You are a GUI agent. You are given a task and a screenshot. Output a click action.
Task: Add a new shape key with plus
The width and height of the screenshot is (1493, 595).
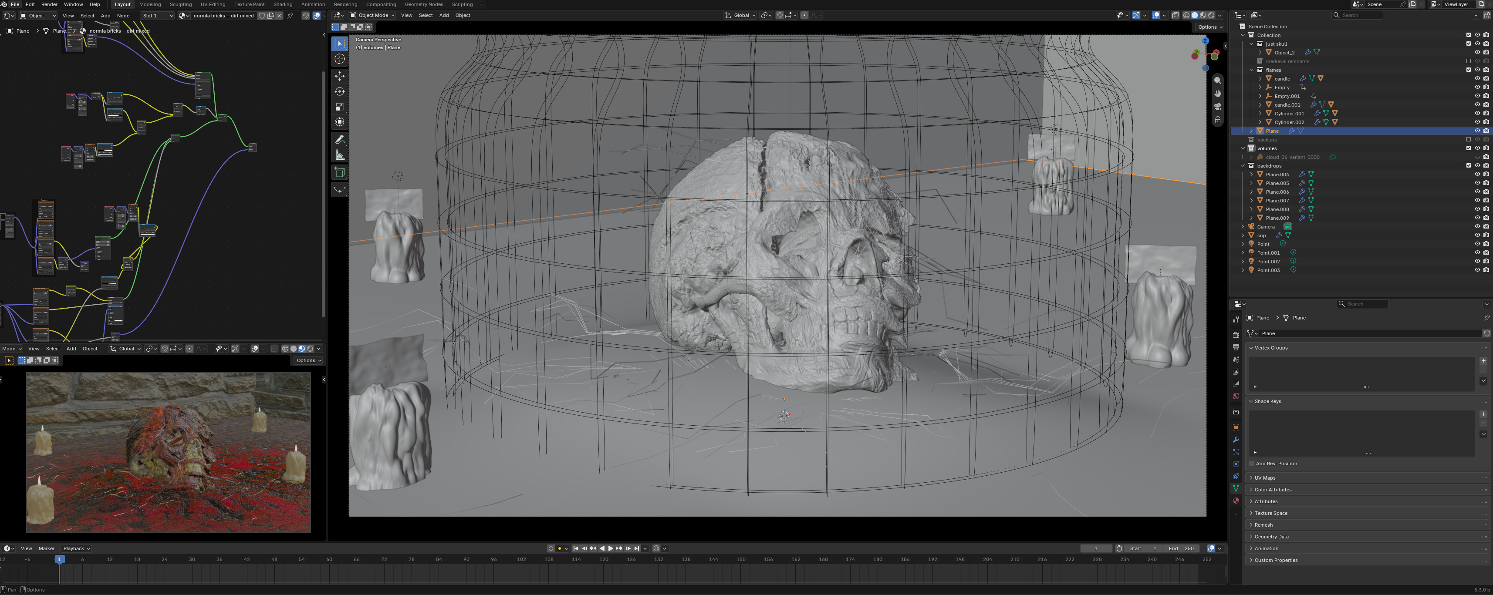coord(1483,414)
